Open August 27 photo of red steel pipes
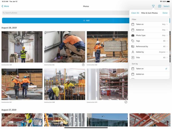 150,120
